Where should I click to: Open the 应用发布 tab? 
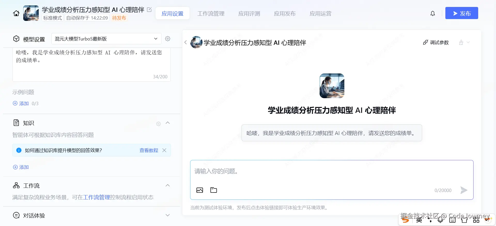[285, 13]
